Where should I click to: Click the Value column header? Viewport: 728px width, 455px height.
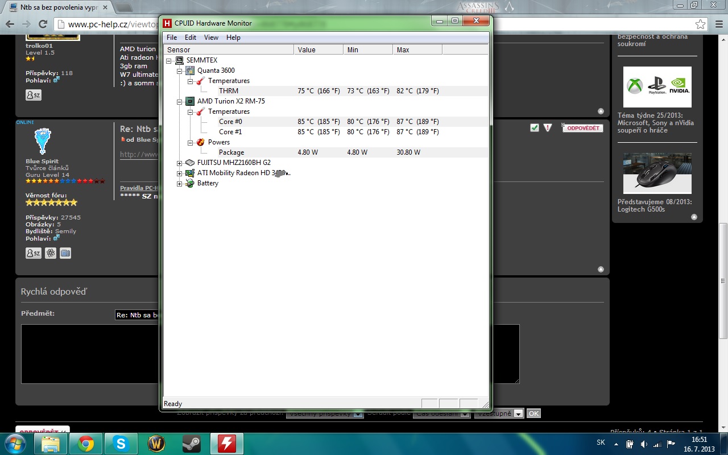click(318, 50)
